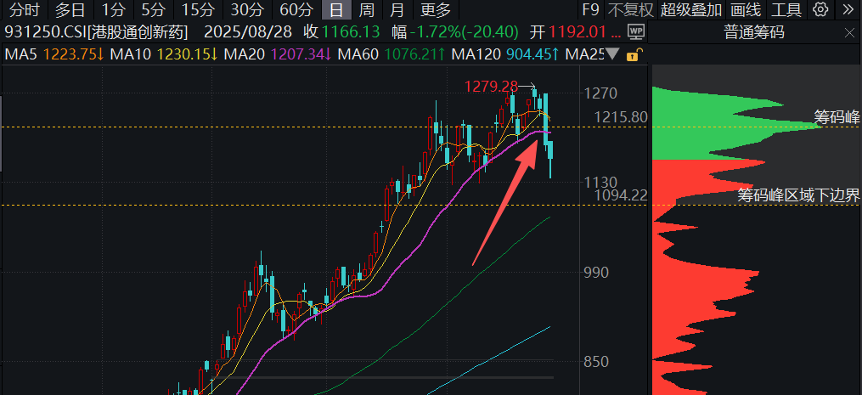Switch to the 多日 multi-day view
The width and height of the screenshot is (862, 395).
70,9
